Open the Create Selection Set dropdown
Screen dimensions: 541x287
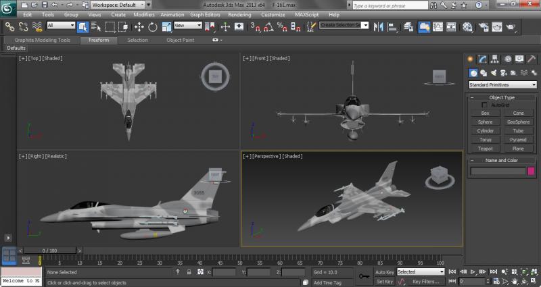coord(344,25)
